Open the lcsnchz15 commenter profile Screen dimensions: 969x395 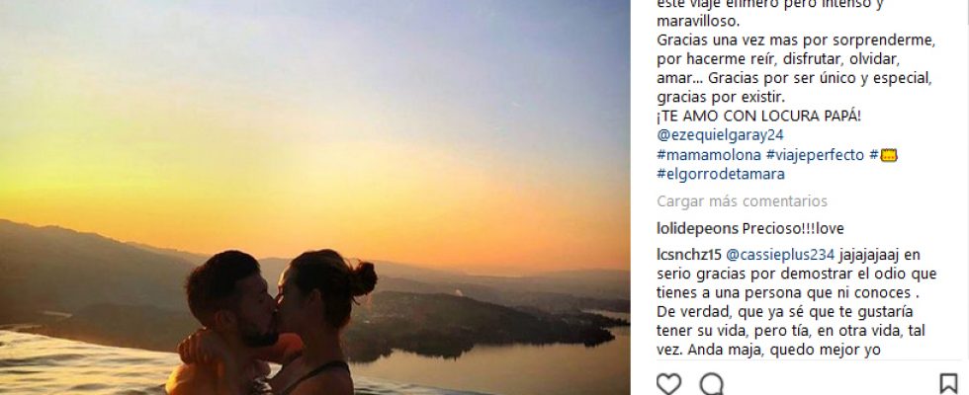pyautogui.click(x=688, y=255)
